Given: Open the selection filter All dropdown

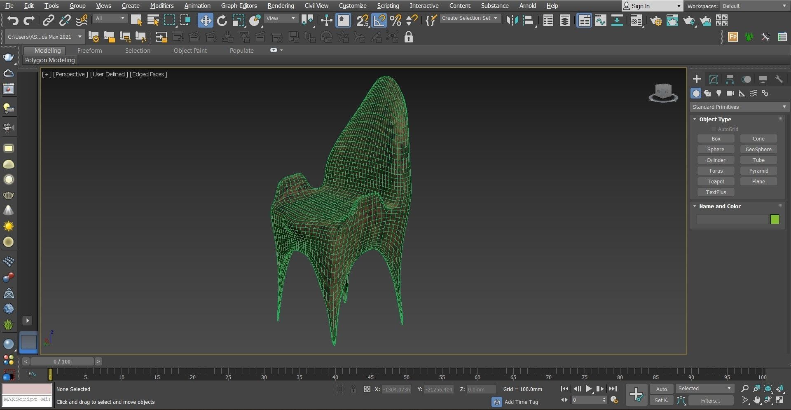Looking at the screenshot, I should [110, 19].
